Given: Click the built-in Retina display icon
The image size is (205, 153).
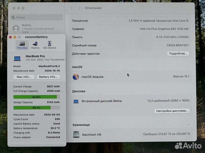Looking at the screenshot, I should click(76, 101).
